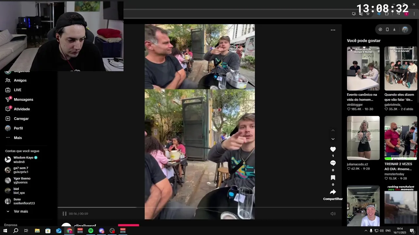Screen dimensions: 419x235
Task: Open File Explorer from taskbar
Action: [x=37, y=231]
